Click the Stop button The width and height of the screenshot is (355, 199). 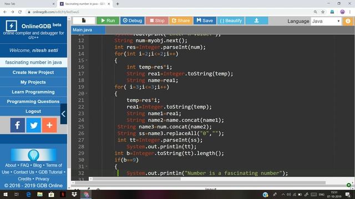(x=157, y=20)
